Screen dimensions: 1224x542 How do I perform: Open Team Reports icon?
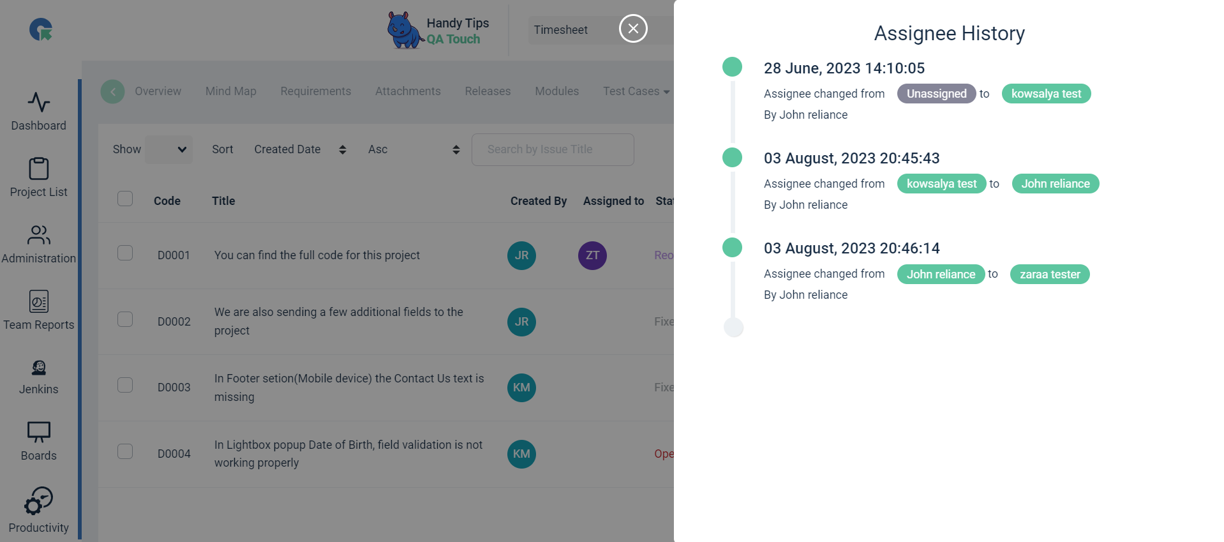point(38,302)
